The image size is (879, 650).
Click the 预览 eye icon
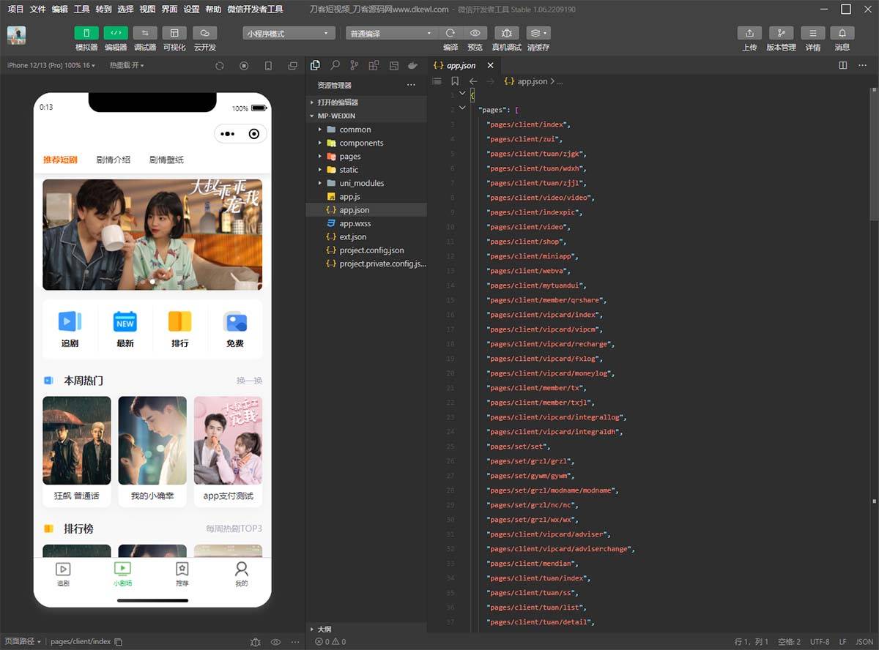[475, 33]
